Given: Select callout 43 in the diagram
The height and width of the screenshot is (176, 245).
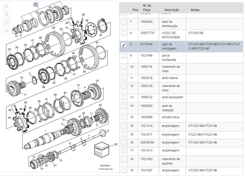Looking at the screenshot, I should (84, 72).
